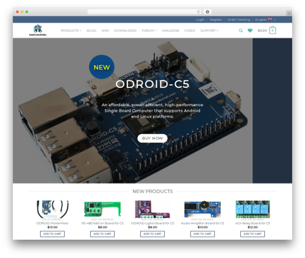Click the ODROID Lights Board for C5 title
Image resolution: width=305 pixels, height=258 pixels.
(152, 223)
